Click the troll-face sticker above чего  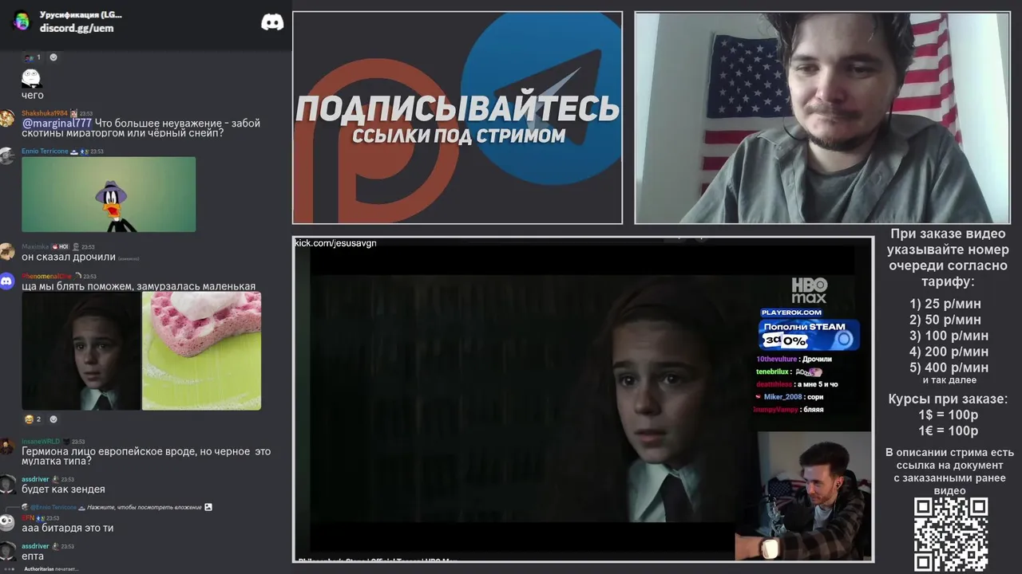[30, 77]
